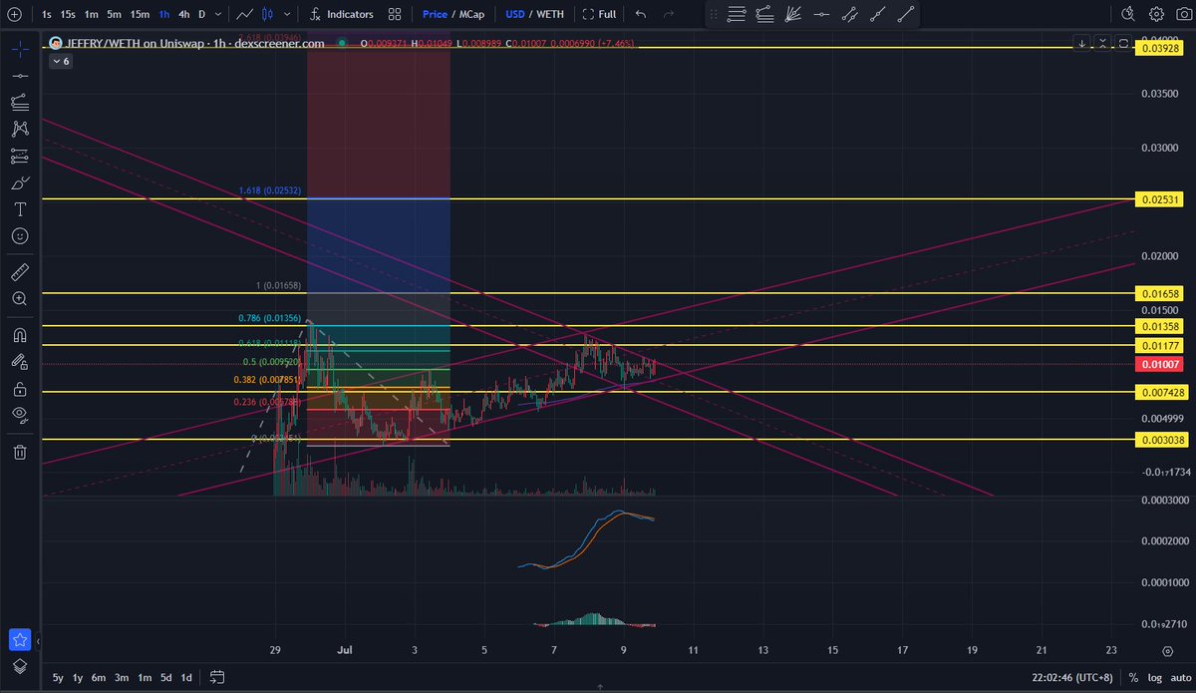Select the brush drawing tool
Viewport: 1196px width, 693px height.
(x=20, y=183)
